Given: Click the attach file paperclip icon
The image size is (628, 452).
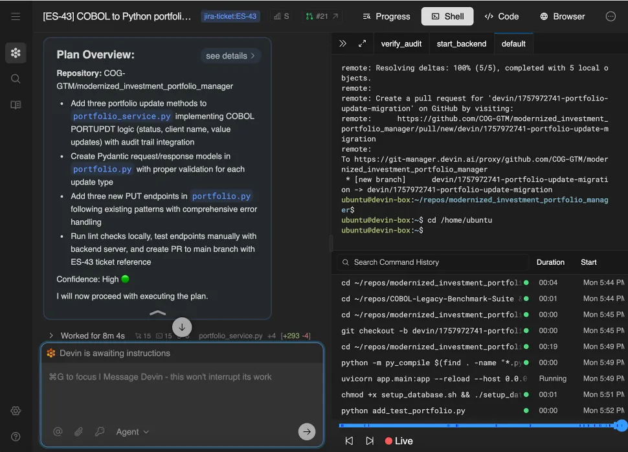Looking at the screenshot, I should pos(78,431).
